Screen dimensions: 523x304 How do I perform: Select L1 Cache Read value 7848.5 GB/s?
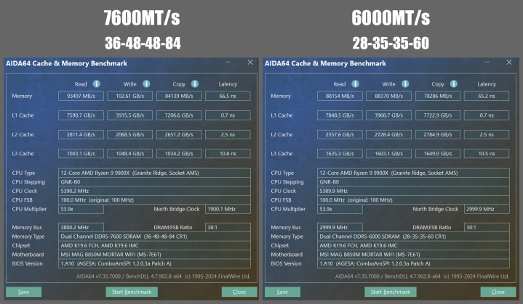coord(340,115)
